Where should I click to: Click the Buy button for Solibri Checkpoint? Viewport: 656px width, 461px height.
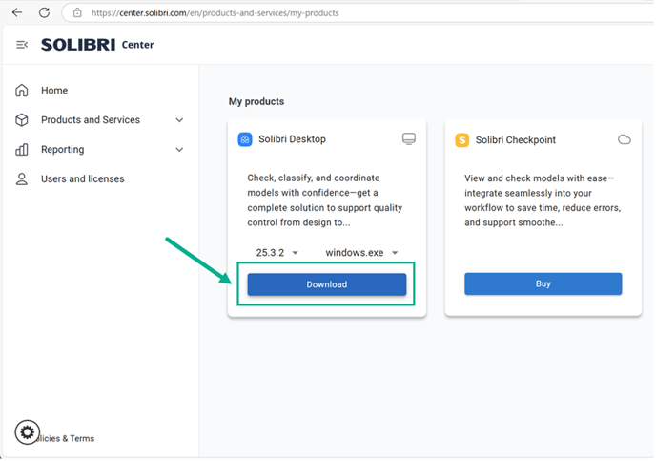(543, 283)
